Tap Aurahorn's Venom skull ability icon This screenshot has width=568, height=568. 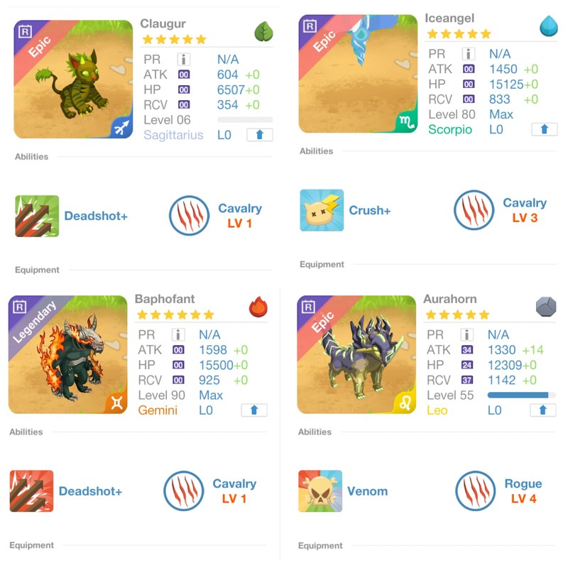(320, 491)
